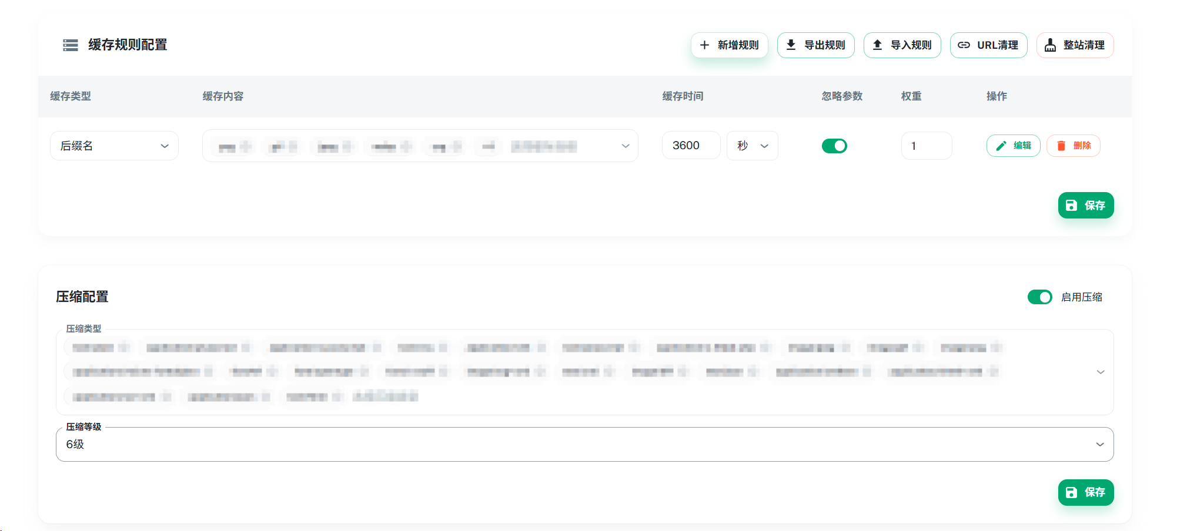The image size is (1177, 531).
Task: Click the plus icon for 新增规则
Action: point(704,45)
